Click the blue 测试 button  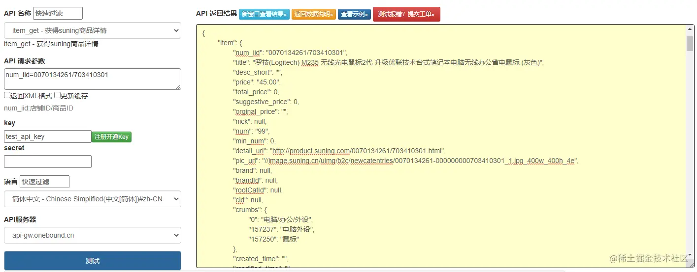[93, 261]
